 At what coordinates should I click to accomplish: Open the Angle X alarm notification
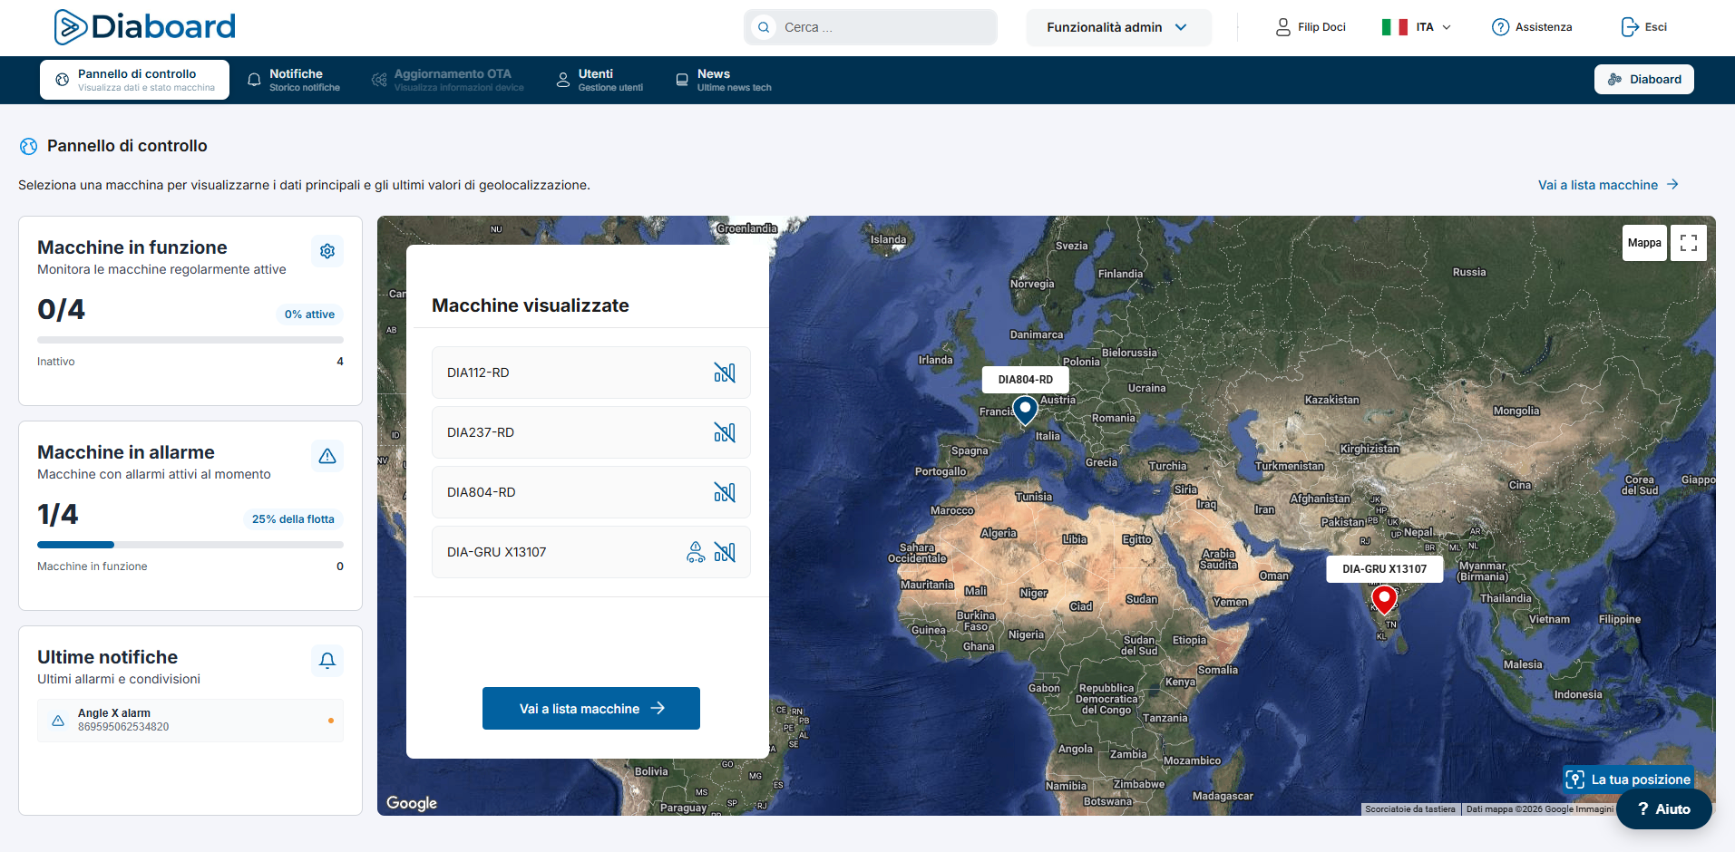[190, 721]
